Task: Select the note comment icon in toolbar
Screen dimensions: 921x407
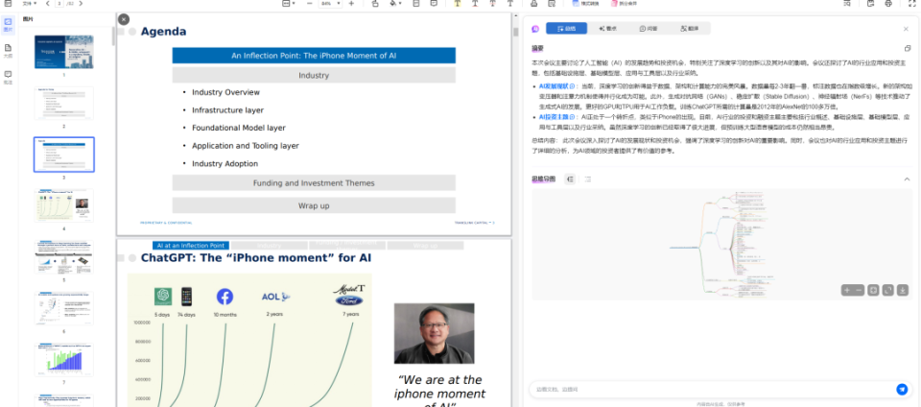Action: pos(434,4)
